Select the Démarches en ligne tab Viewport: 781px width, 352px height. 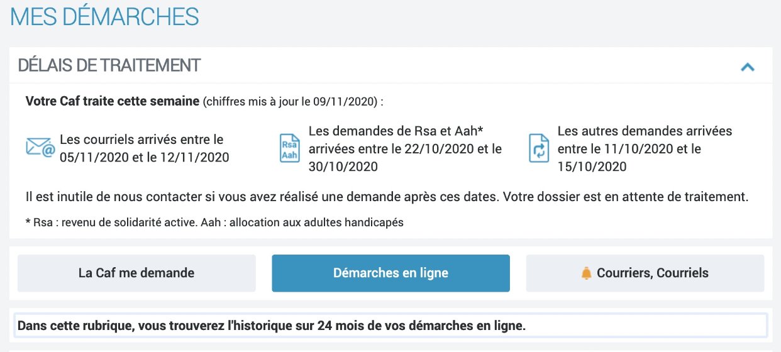(390, 273)
